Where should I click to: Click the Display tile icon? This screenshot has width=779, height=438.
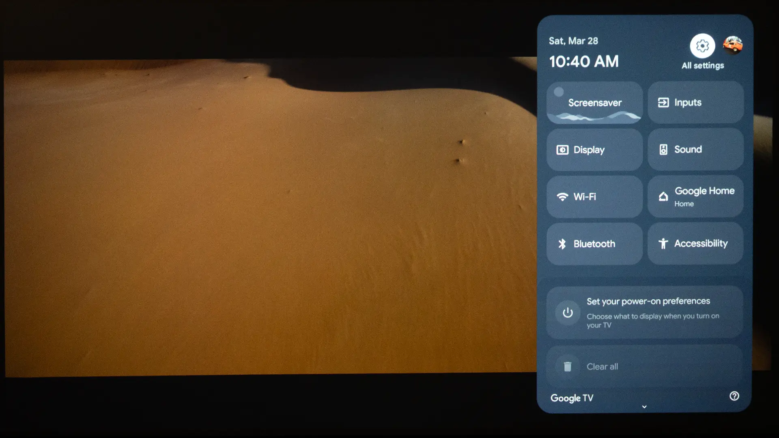click(x=562, y=150)
